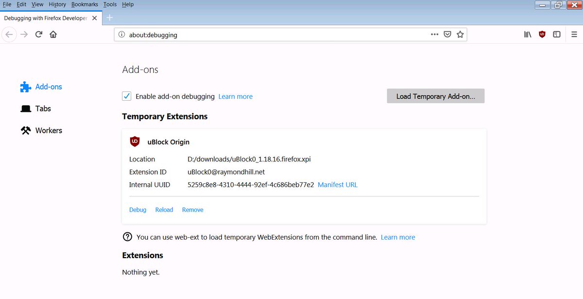Open Learn more link about web-ext
The width and height of the screenshot is (583, 299).
[x=398, y=237]
